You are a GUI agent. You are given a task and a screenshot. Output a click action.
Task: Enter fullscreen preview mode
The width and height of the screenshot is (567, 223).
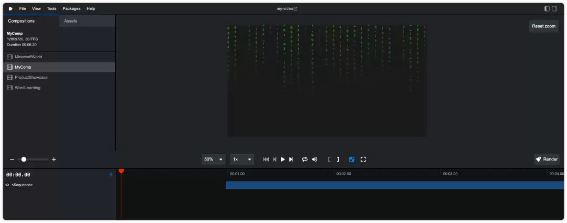(363, 160)
